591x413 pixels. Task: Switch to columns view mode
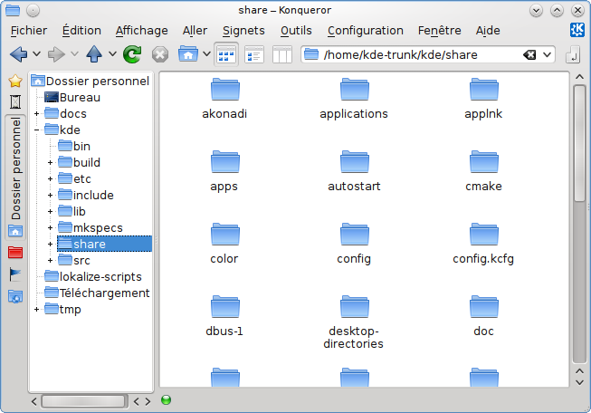click(x=281, y=54)
